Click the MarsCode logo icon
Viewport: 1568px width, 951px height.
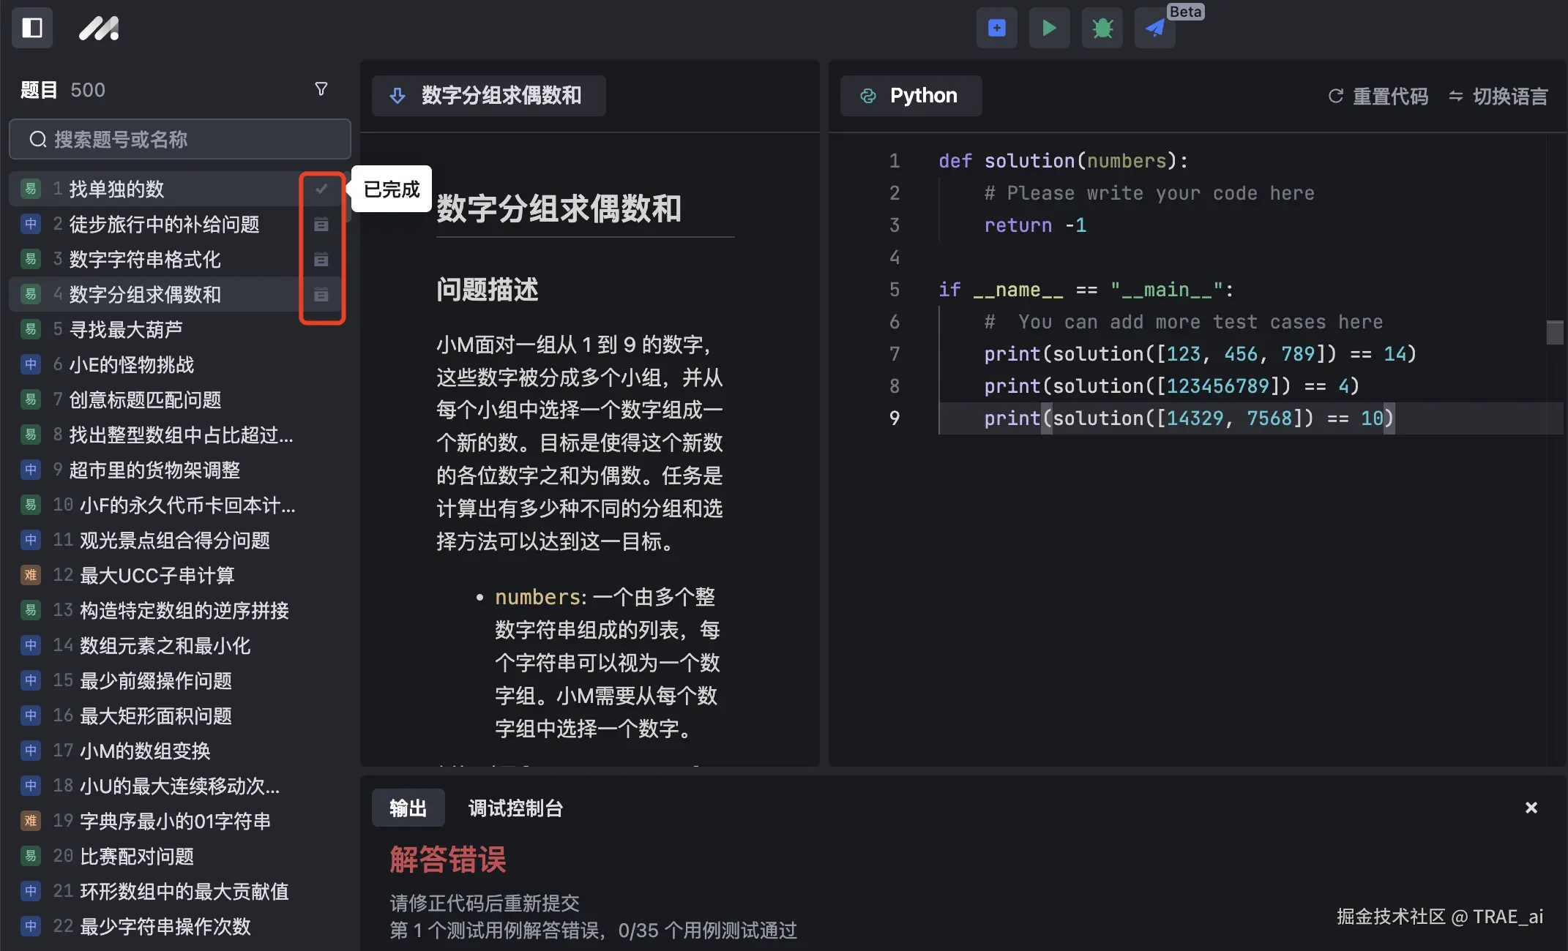tap(99, 28)
